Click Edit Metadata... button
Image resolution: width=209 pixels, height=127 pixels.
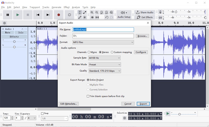coord(69,104)
